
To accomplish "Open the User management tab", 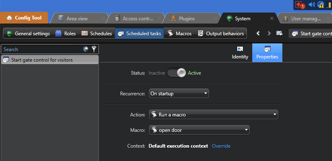I will (x=306, y=19).
